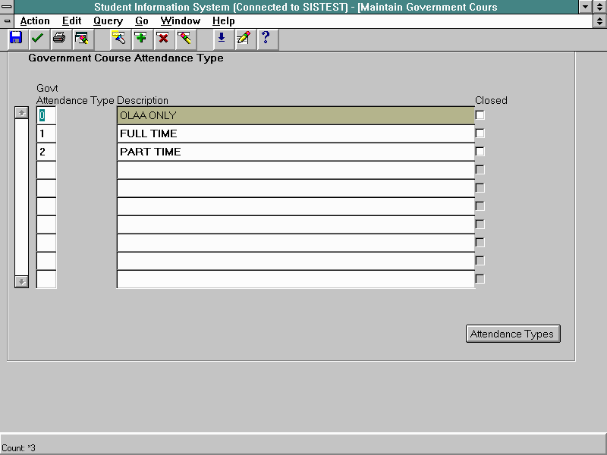Screen dimensions: 607x455
Task: Click the record list scroll down arrow
Action: coord(22,281)
